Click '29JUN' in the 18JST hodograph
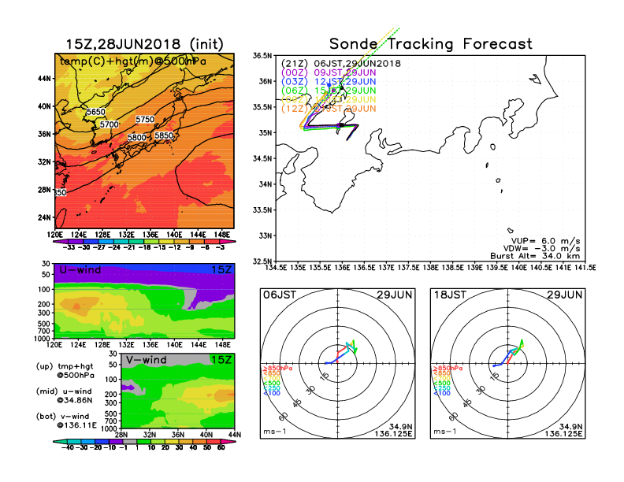The height and width of the screenshot is (482, 624). (x=565, y=295)
